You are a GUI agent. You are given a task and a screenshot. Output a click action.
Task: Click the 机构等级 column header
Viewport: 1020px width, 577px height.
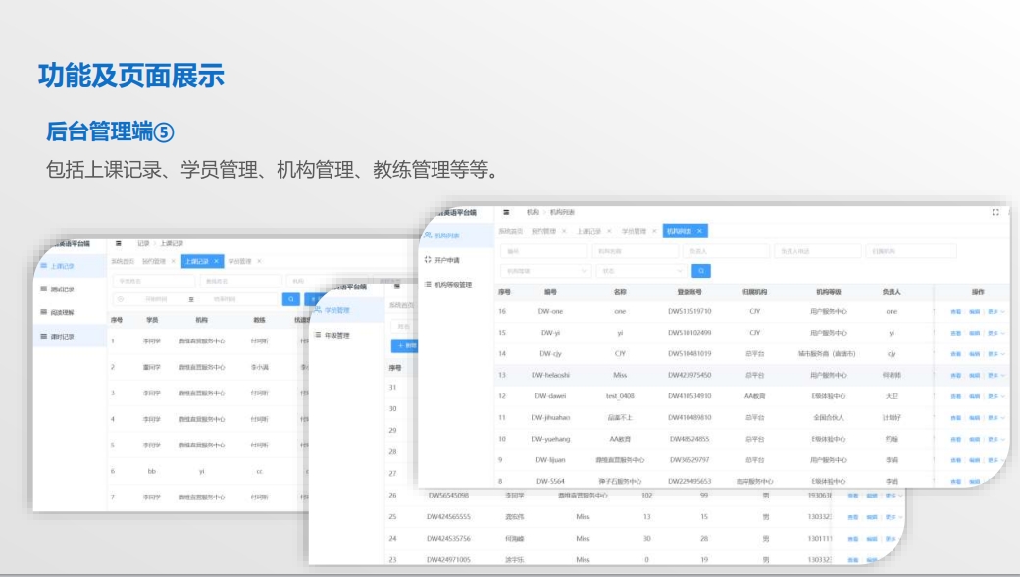(828, 292)
